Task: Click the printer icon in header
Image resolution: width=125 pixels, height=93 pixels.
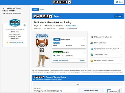Action: (117, 2)
